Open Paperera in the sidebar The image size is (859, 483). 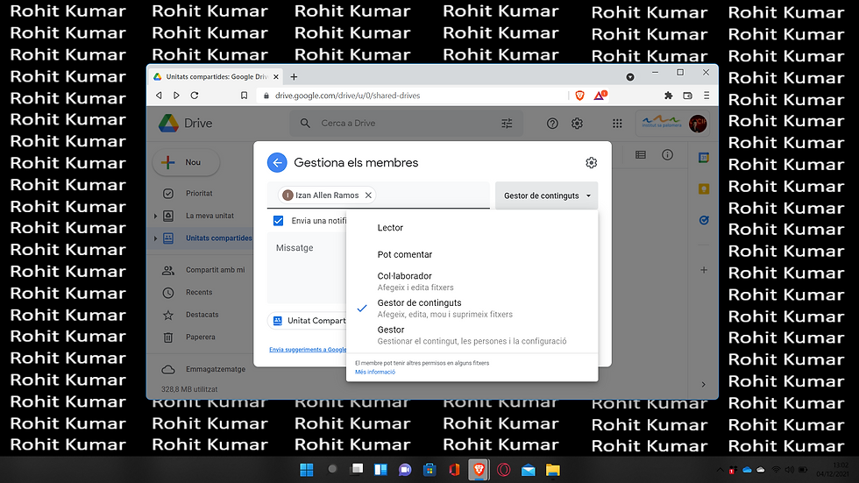(200, 337)
